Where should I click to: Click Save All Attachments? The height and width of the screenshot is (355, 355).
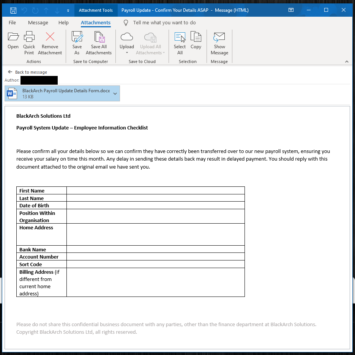coord(99,43)
